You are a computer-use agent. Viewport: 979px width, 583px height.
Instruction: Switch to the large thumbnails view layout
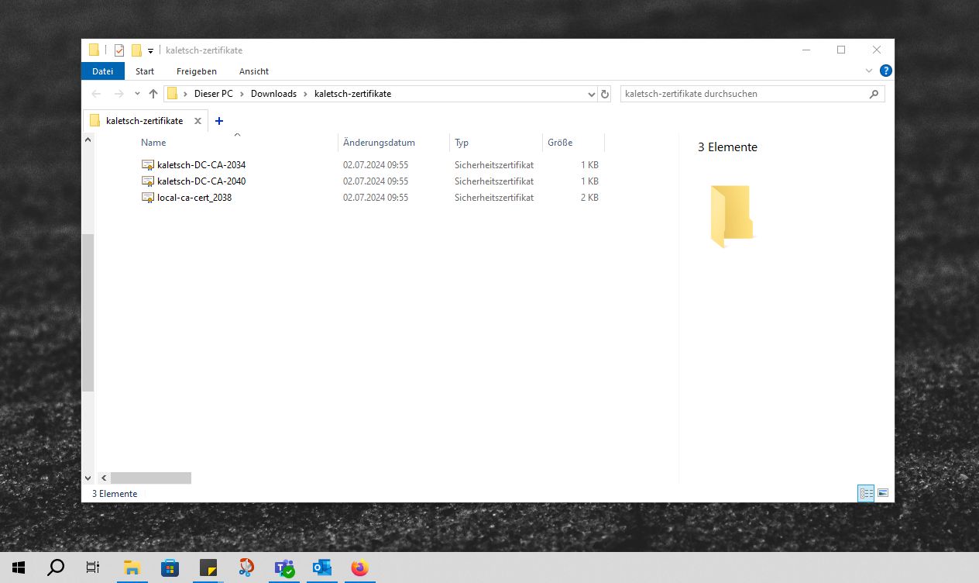(x=882, y=493)
